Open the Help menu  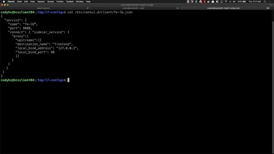(x=88, y=2)
